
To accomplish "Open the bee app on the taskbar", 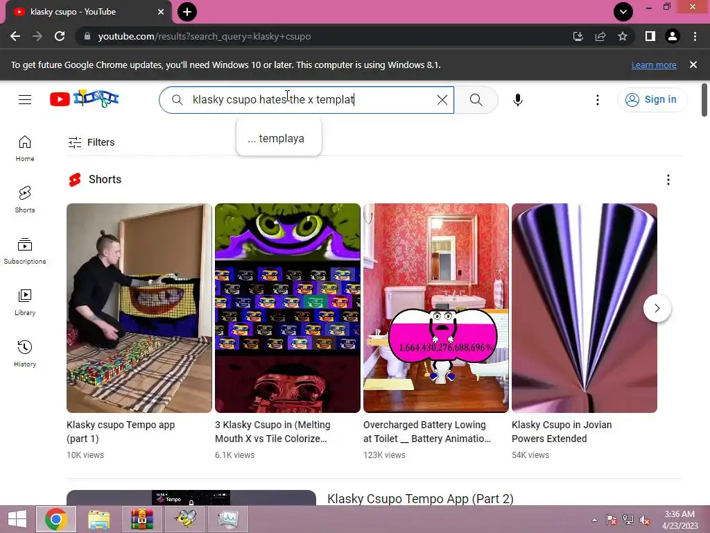I will [185, 519].
